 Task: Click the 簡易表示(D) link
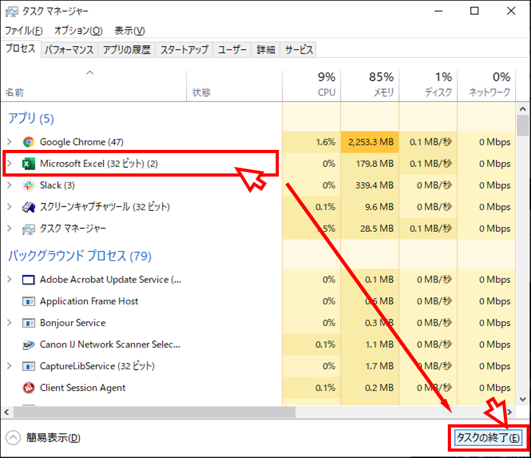click(x=53, y=438)
